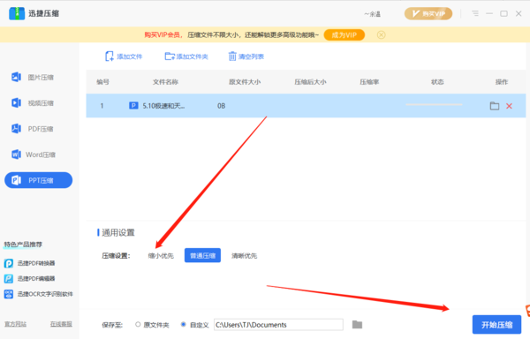Click the 添加文件 add file icon
This screenshot has height=339, width=530.
[x=110, y=56]
